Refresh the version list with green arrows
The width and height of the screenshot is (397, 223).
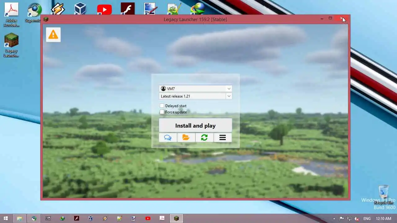pyautogui.click(x=204, y=138)
